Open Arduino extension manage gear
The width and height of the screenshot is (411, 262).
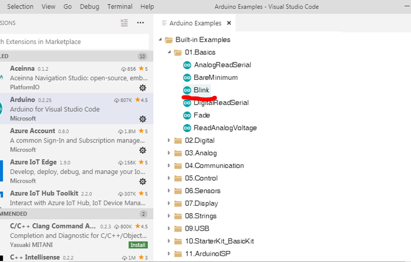click(143, 119)
